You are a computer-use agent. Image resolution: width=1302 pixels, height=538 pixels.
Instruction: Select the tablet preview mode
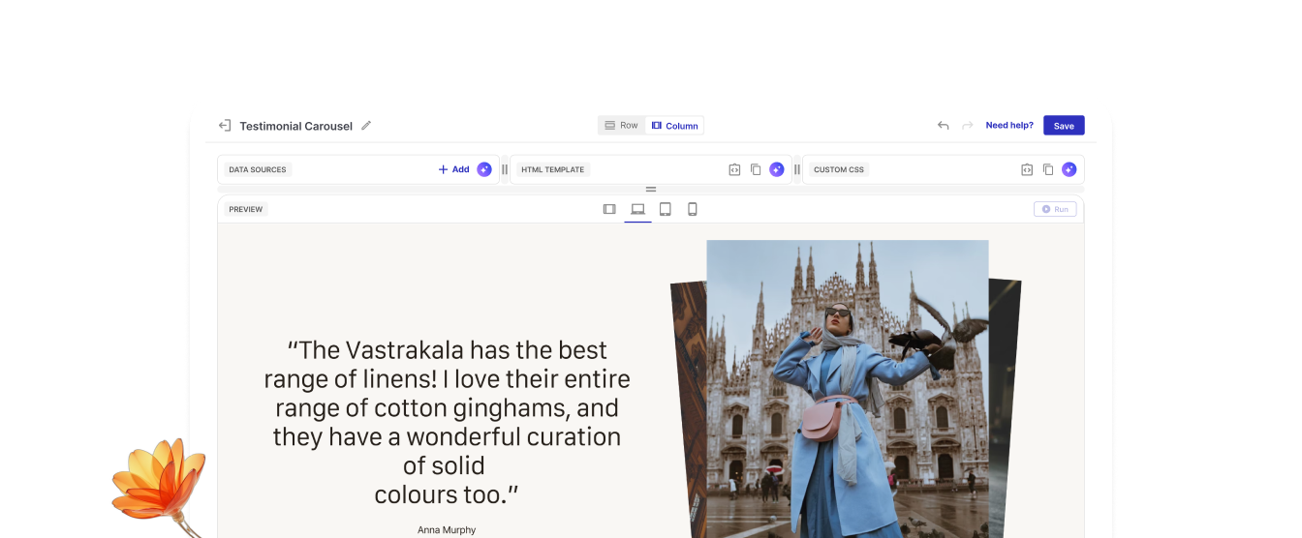(666, 209)
